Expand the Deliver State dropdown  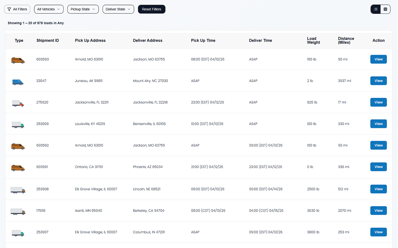click(118, 9)
